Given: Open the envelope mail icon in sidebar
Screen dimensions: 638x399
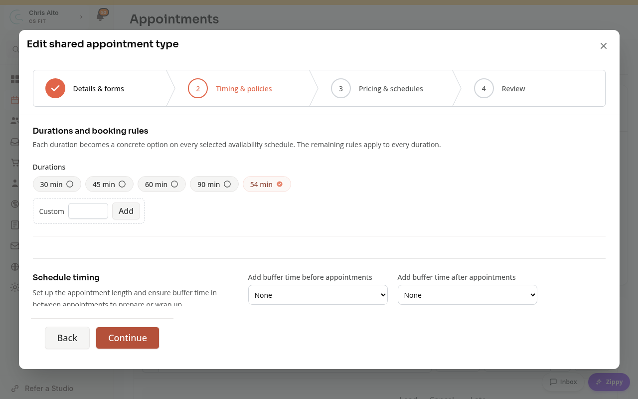Looking at the screenshot, I should (x=15, y=246).
